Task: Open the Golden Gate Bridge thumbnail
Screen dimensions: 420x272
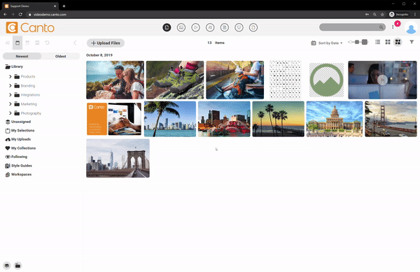Action: (391, 119)
